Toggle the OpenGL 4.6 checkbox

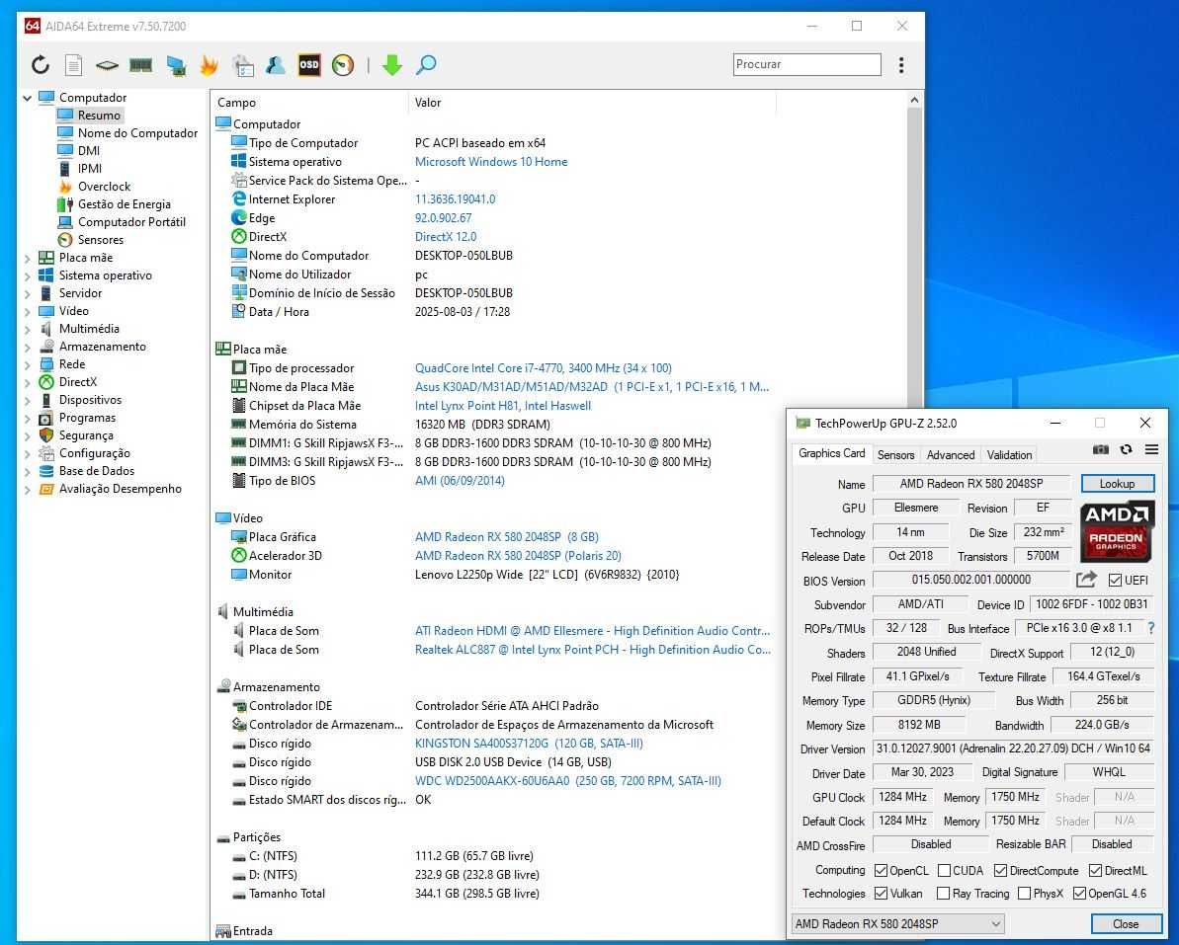1080,894
